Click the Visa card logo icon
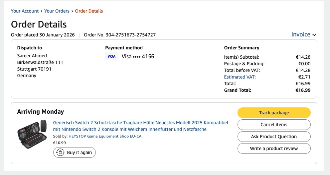Image resolution: width=330 pixels, height=175 pixels. click(x=111, y=57)
